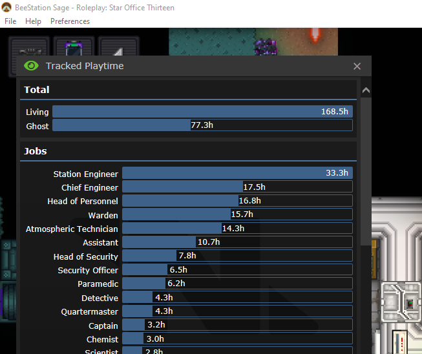
Task: Click the Station Engineer label
Action: [85, 174]
